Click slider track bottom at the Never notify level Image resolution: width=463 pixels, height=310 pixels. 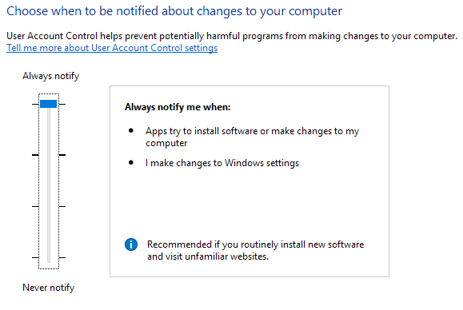[x=49, y=258]
